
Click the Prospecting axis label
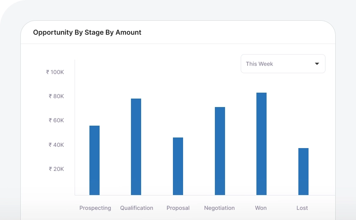coord(95,208)
